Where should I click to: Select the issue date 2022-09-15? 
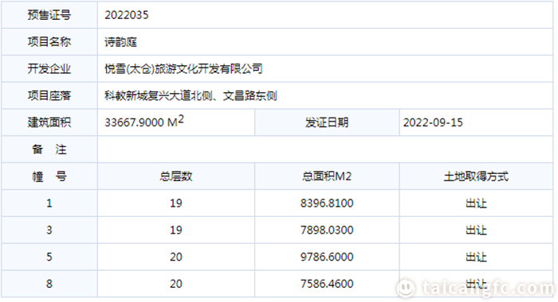(x=433, y=122)
